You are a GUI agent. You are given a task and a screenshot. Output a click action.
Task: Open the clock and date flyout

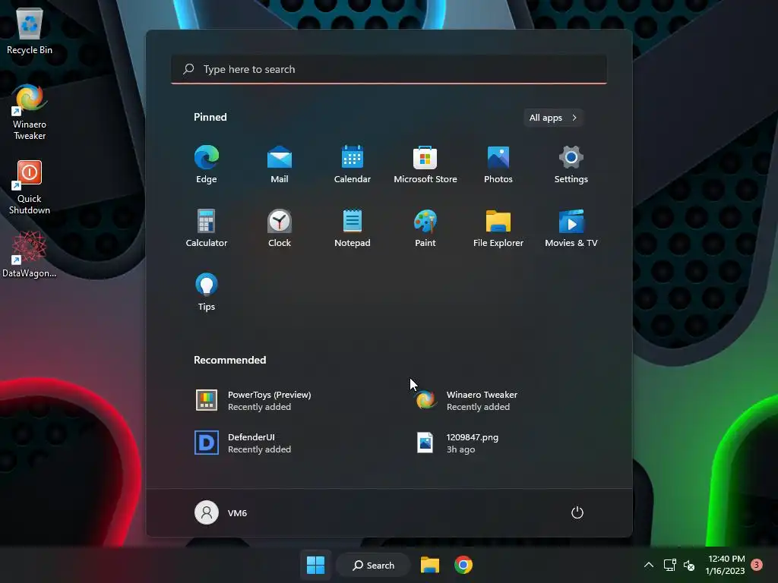click(726, 565)
